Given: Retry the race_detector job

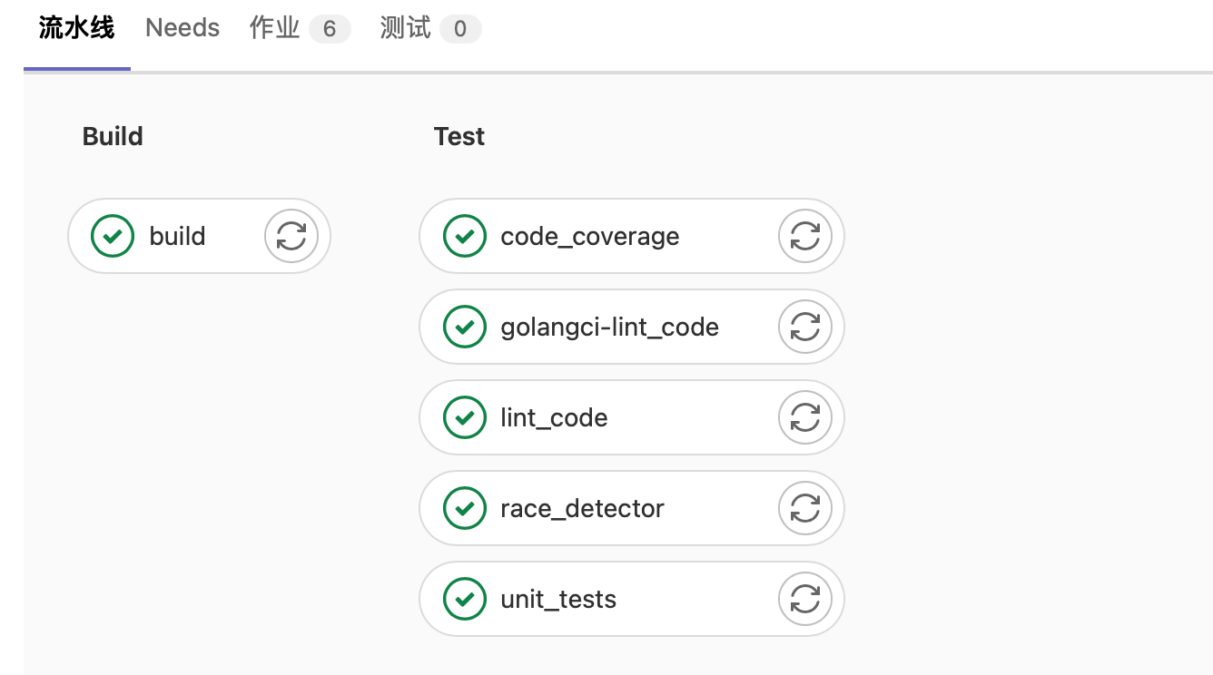Looking at the screenshot, I should [805, 508].
